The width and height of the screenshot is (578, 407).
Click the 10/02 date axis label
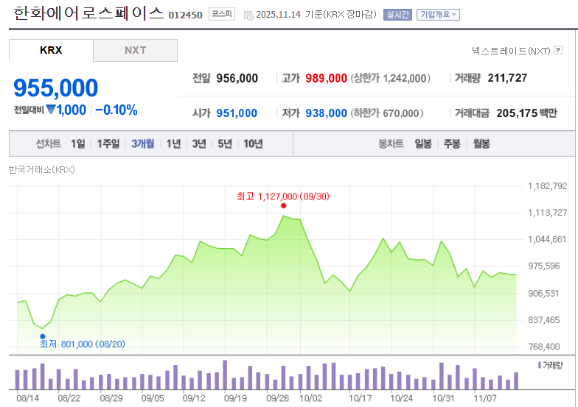(311, 398)
